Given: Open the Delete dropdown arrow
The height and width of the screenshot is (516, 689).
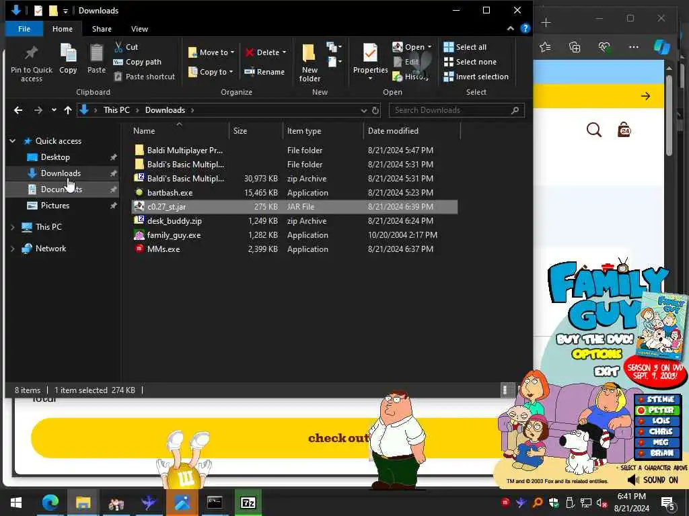Looking at the screenshot, I should point(285,52).
